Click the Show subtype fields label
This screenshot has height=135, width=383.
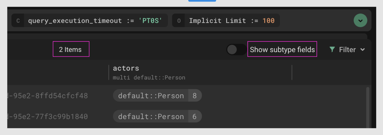click(x=282, y=50)
